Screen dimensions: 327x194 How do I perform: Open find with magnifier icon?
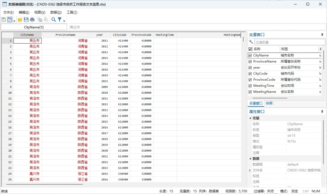tap(54, 20)
